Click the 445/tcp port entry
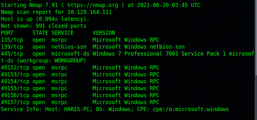Image resolution: width=257 pixels, height=120 pixels. click(12, 54)
